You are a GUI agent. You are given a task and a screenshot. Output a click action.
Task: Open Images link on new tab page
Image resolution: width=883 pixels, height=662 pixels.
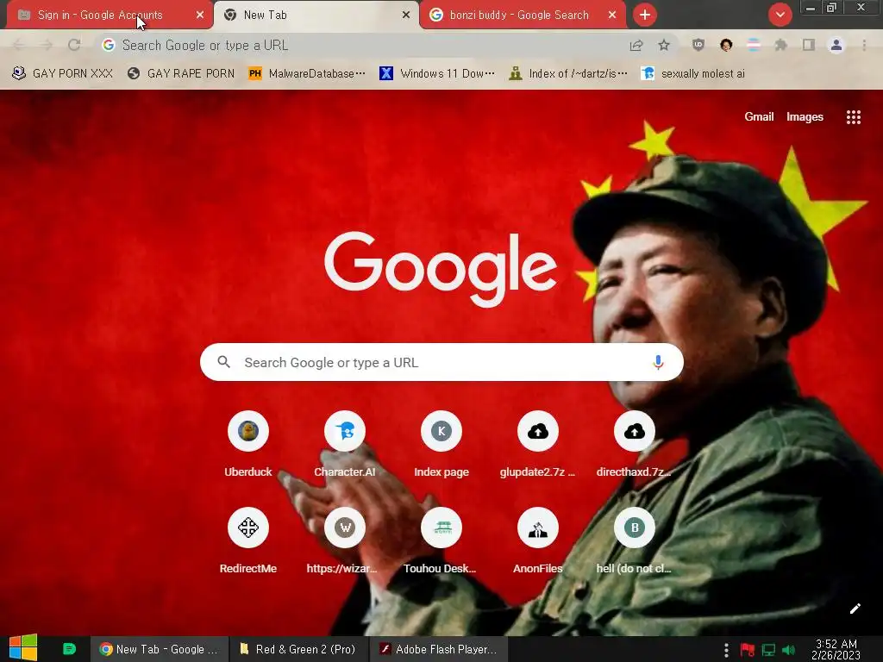[x=805, y=116]
